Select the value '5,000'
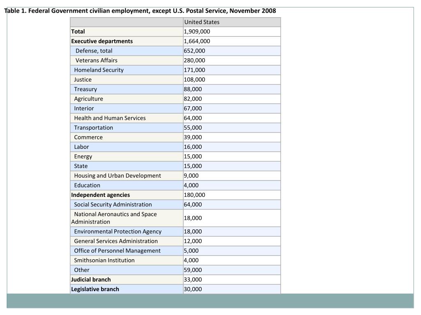This screenshot has width=421, height=315. [x=191, y=251]
